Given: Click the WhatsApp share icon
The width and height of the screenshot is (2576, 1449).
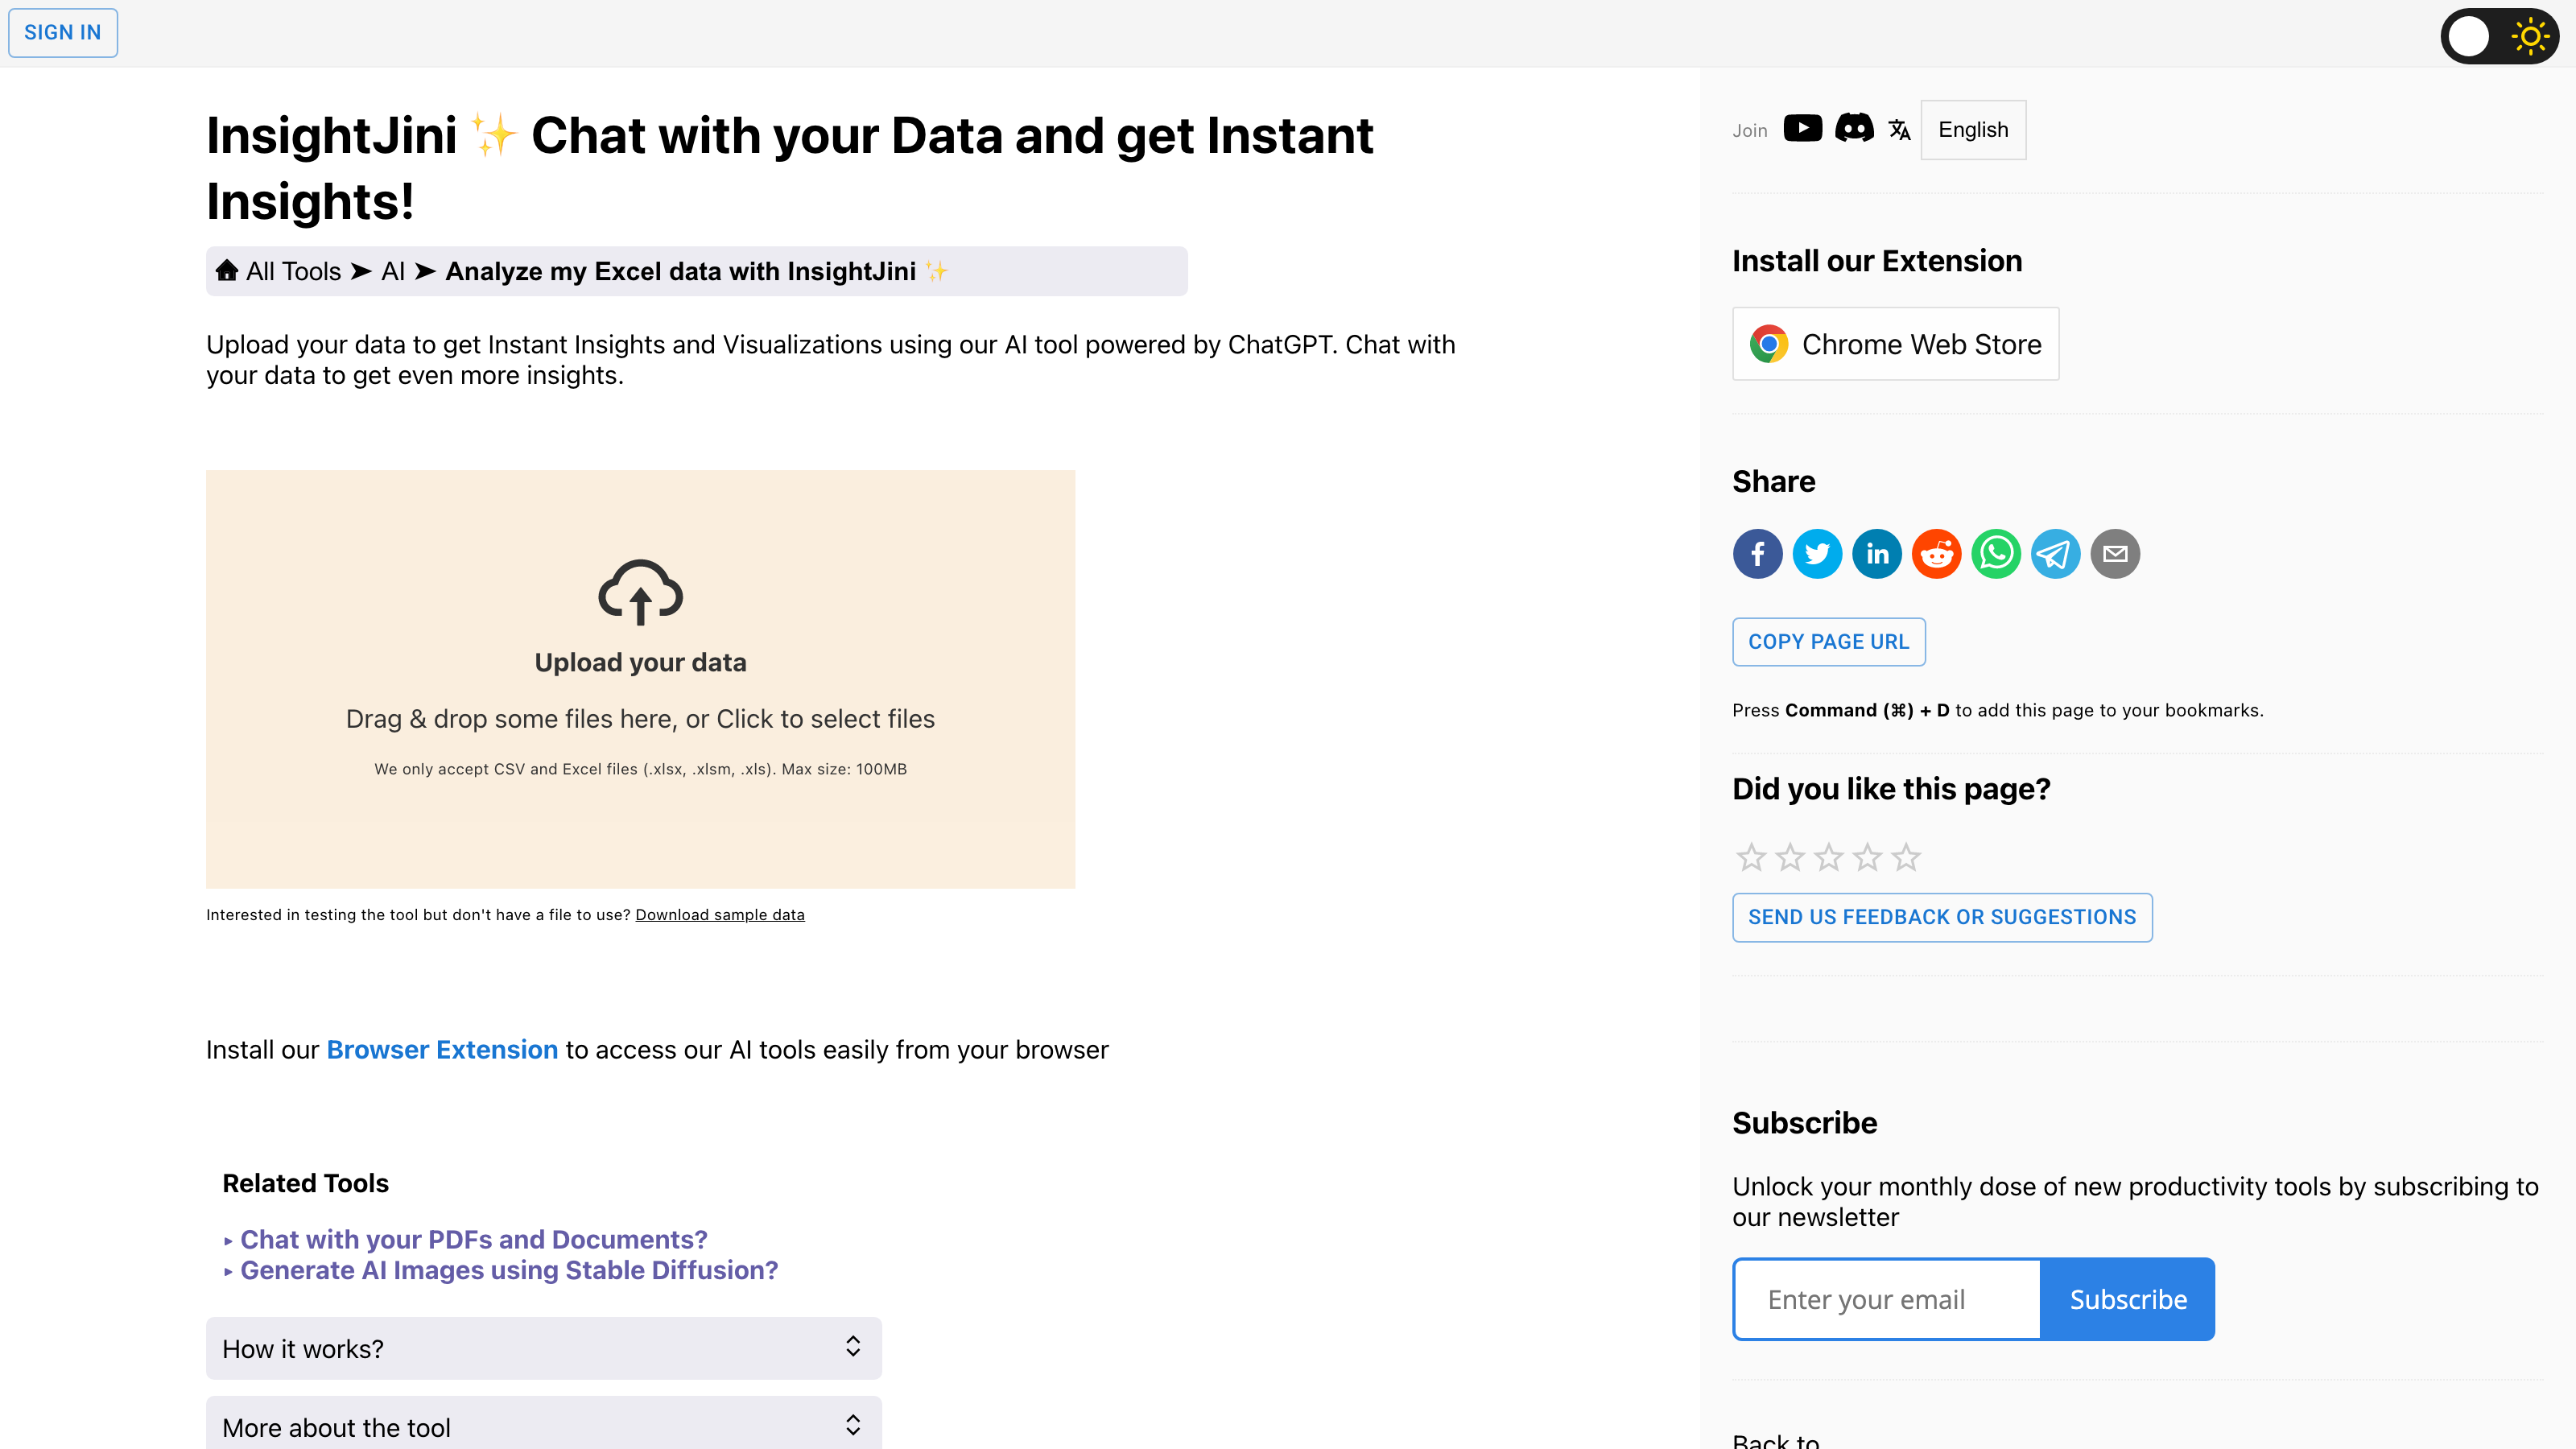Looking at the screenshot, I should click(x=1996, y=552).
